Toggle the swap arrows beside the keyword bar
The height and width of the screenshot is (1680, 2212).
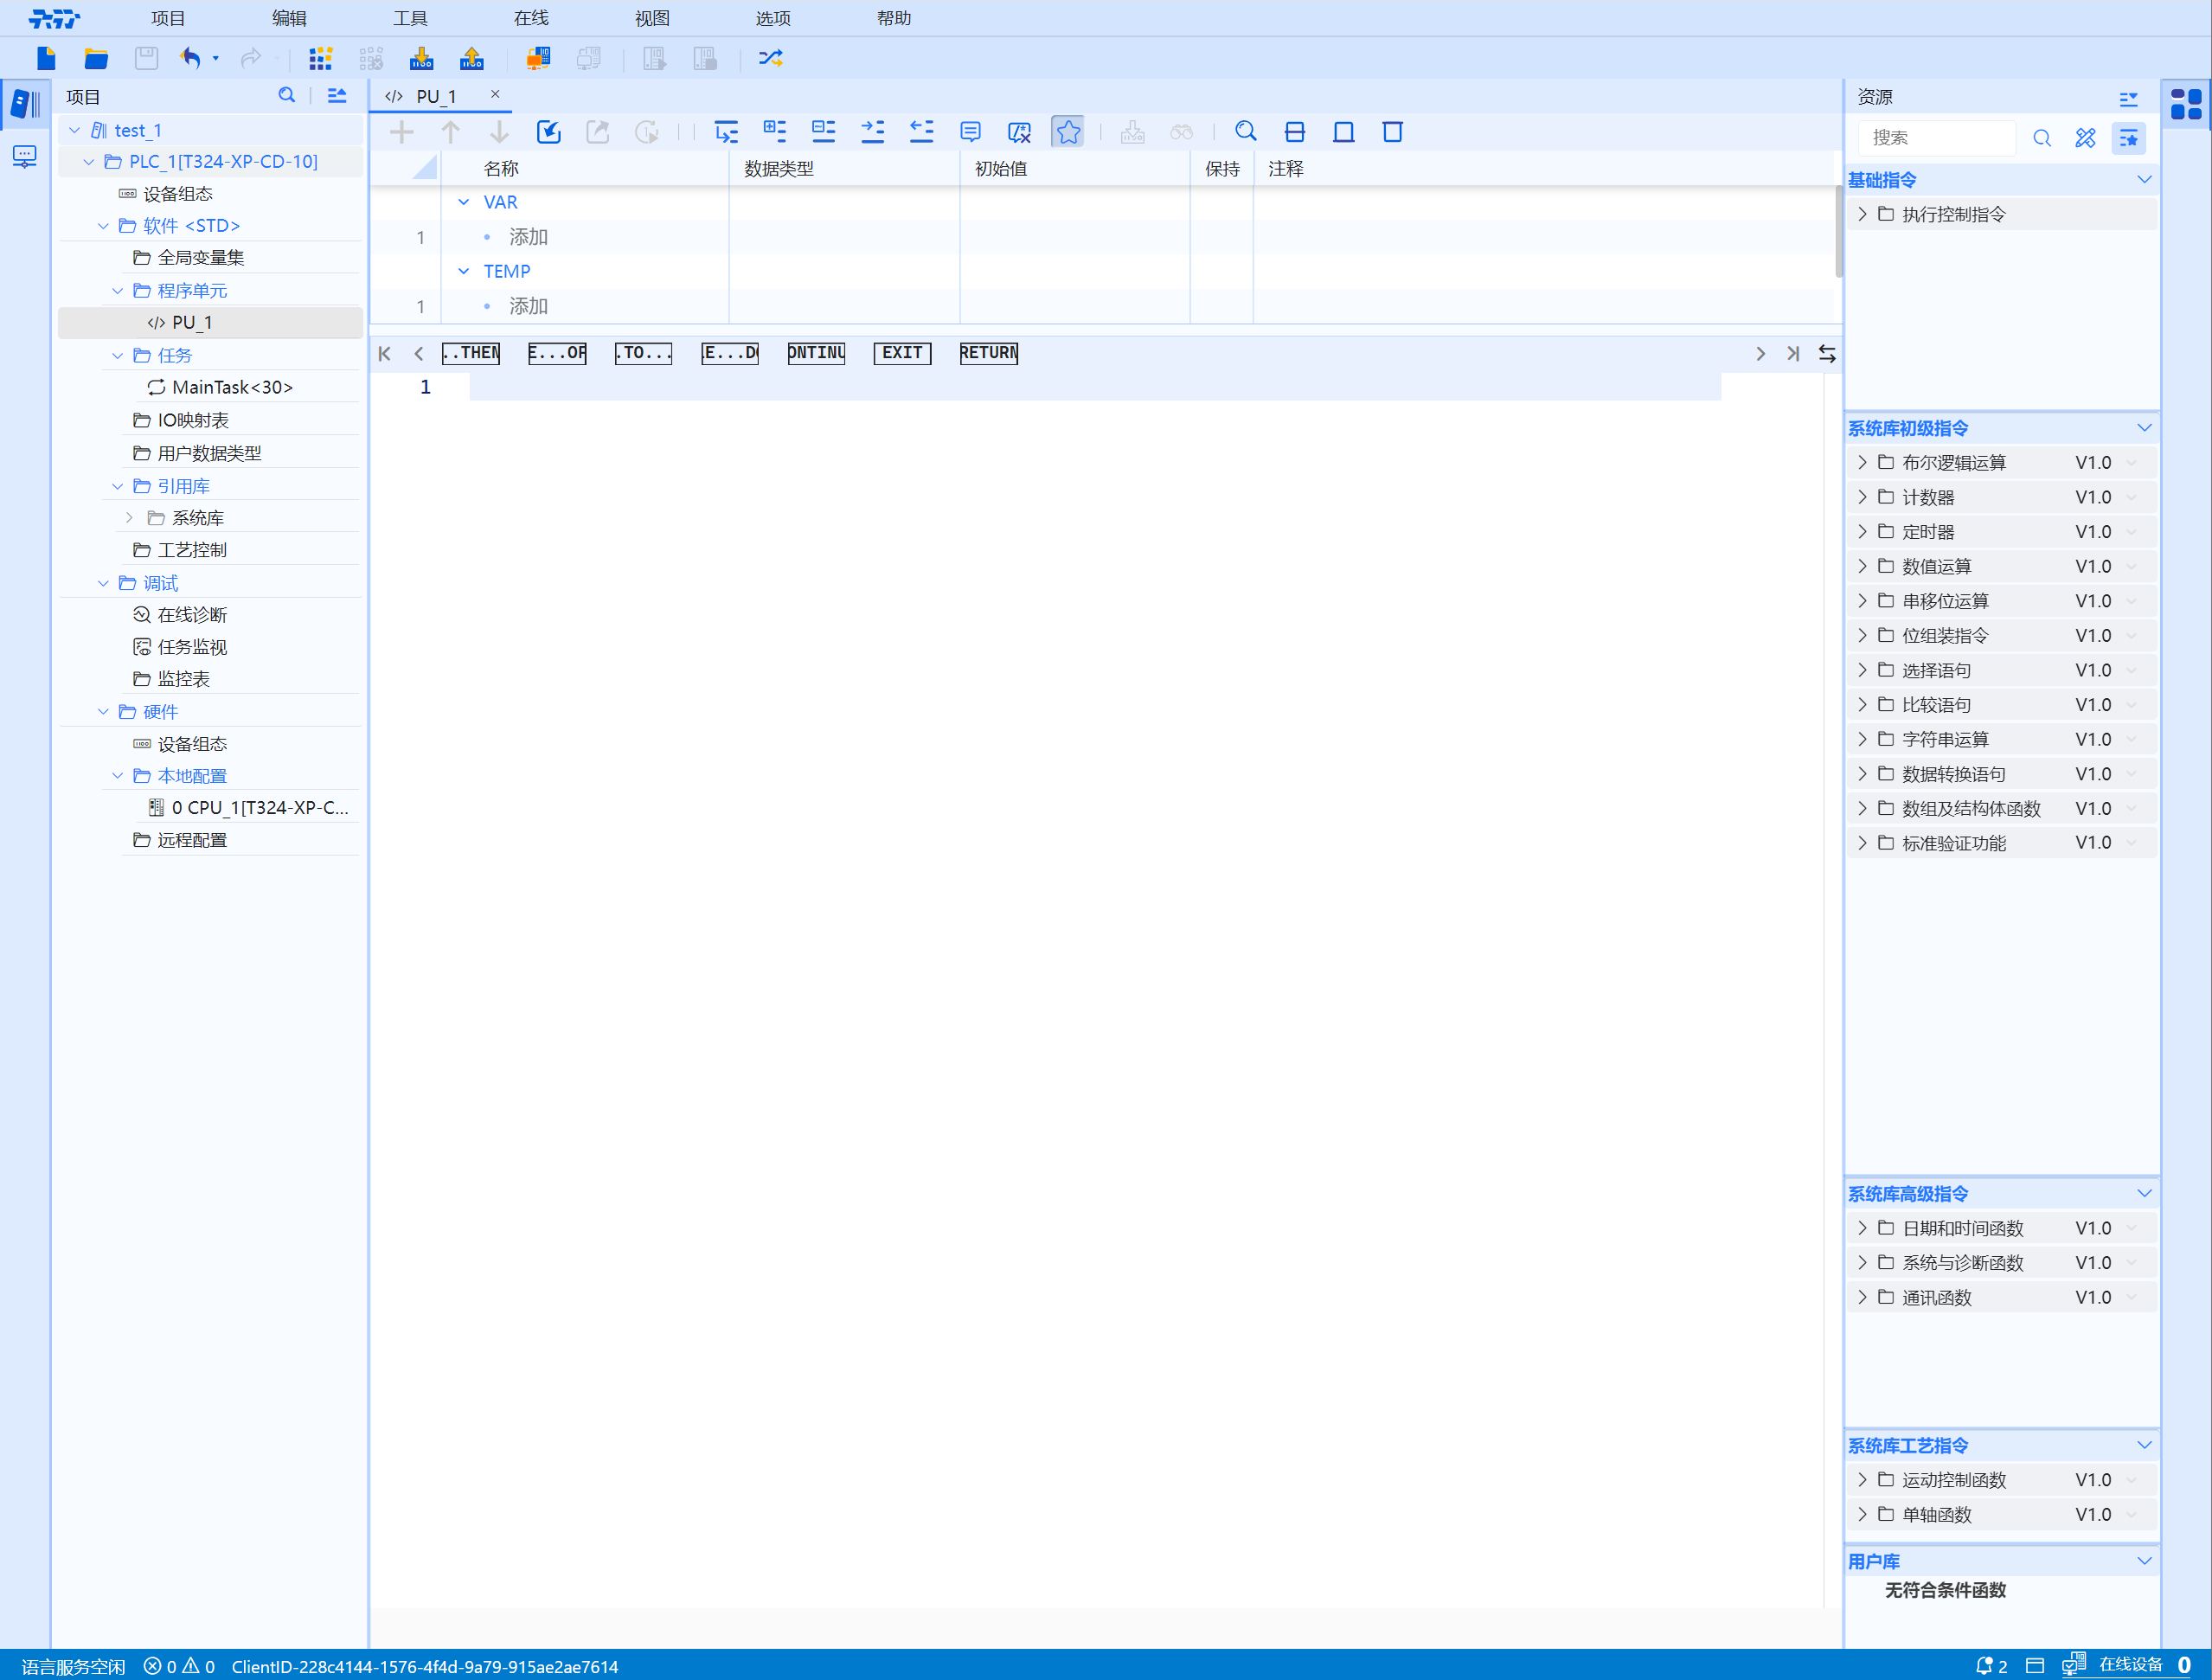[x=1827, y=353]
